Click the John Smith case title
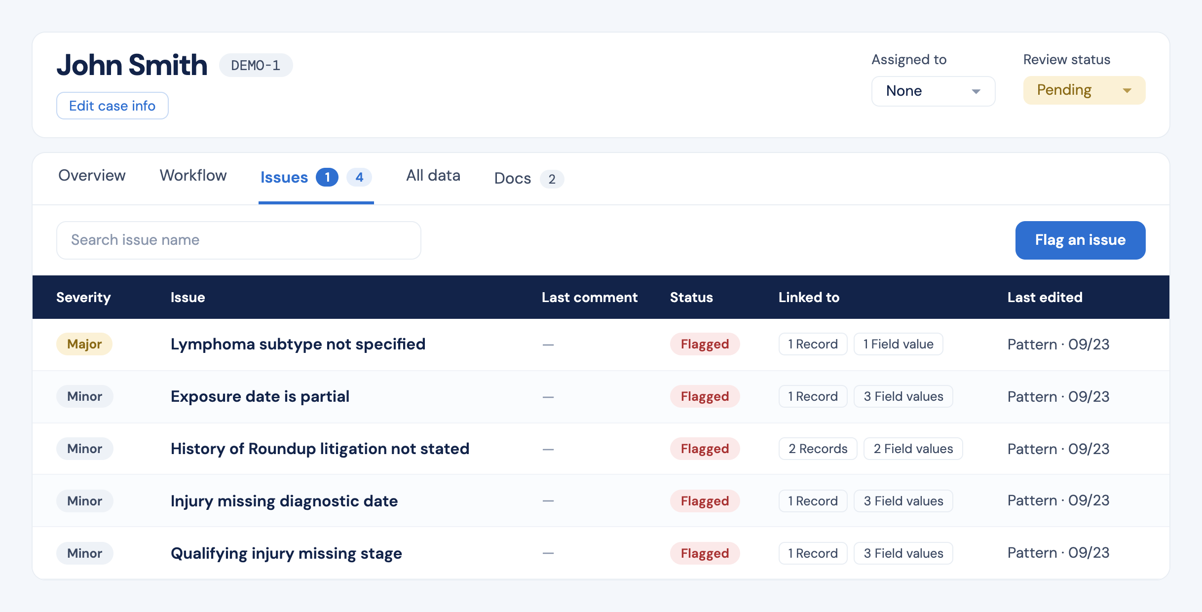Screen dimensions: 1202x612 [132, 65]
